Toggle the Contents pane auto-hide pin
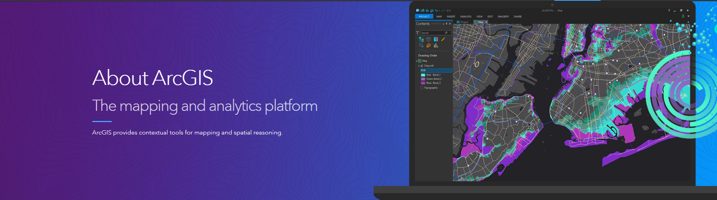This screenshot has height=200, width=717. pos(447,24)
